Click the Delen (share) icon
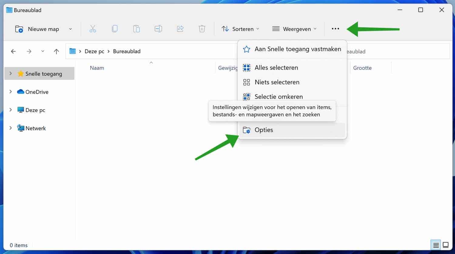This screenshot has height=254, width=455. coord(180,29)
